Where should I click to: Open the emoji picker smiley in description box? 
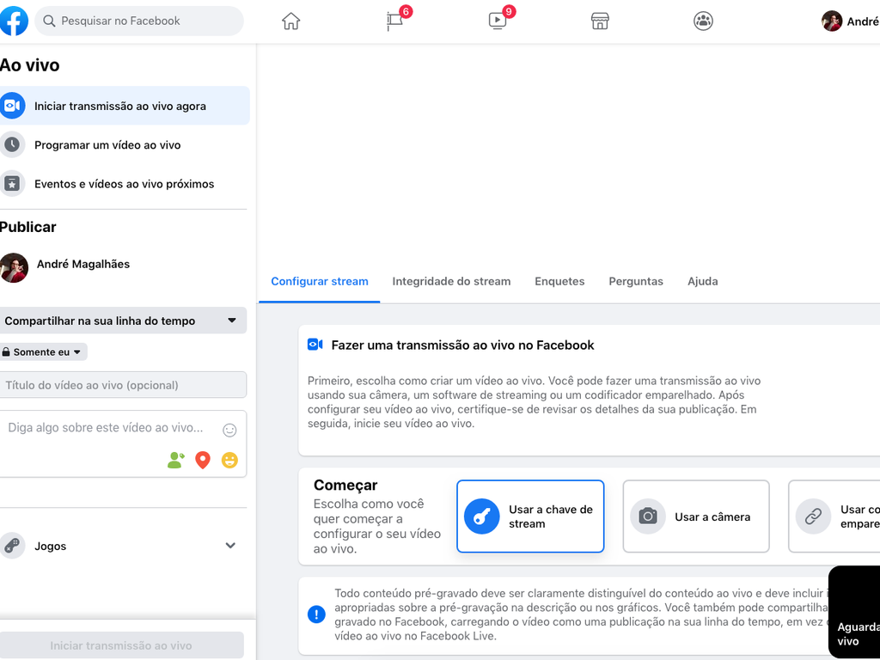click(x=229, y=431)
